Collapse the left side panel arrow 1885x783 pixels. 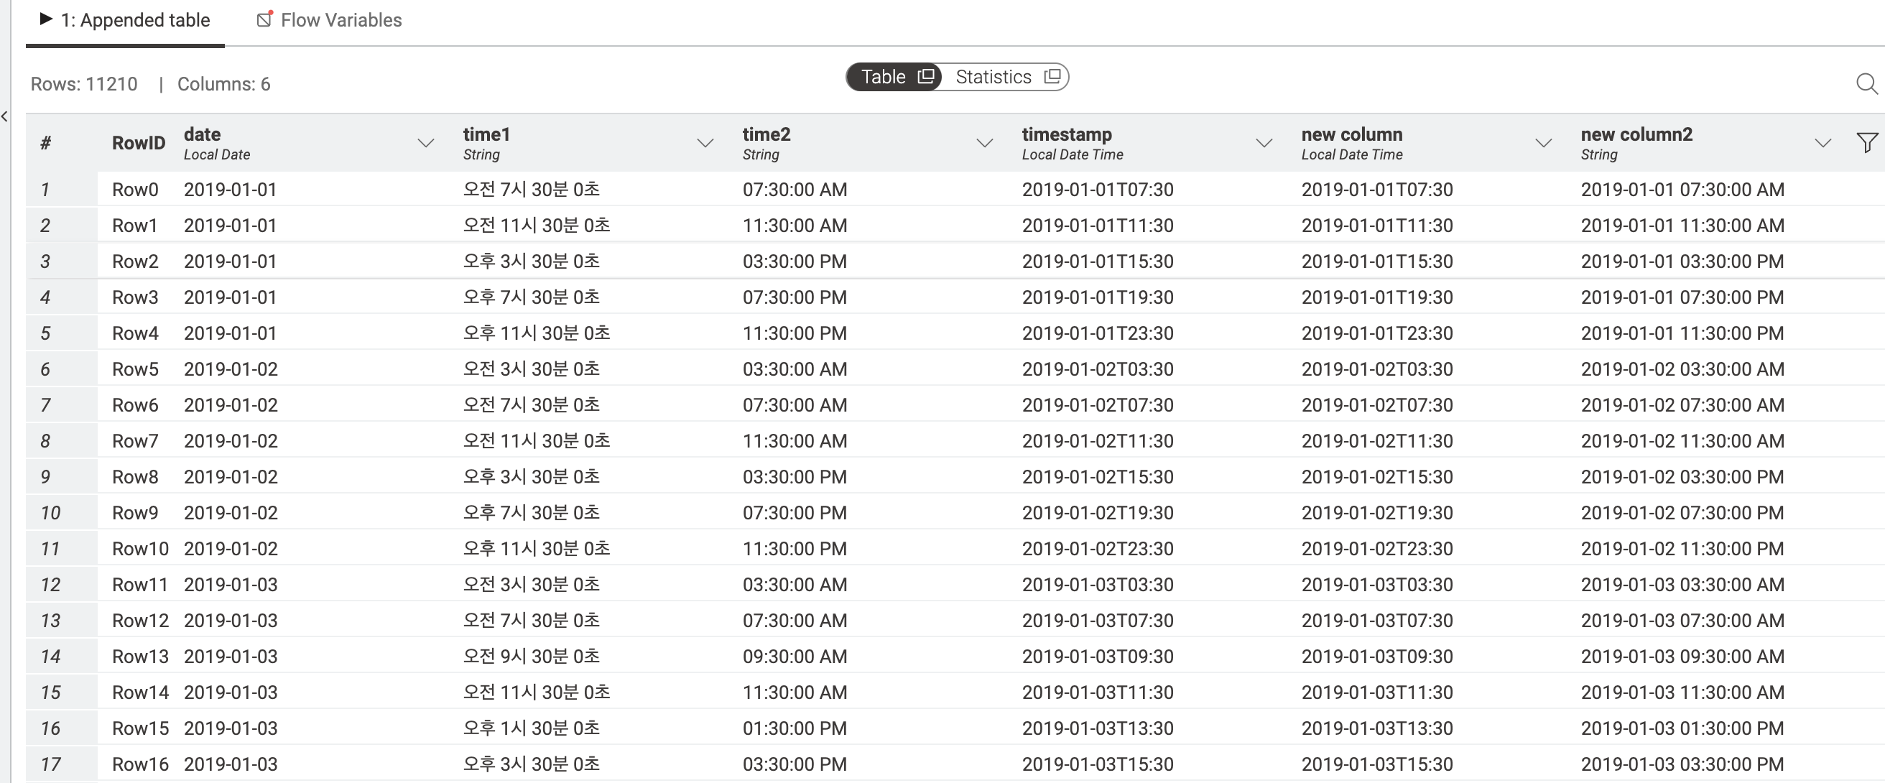4,116
